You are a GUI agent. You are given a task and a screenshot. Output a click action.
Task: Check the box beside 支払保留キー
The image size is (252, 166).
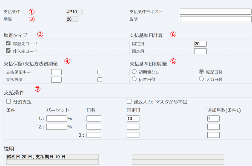coord(100,72)
